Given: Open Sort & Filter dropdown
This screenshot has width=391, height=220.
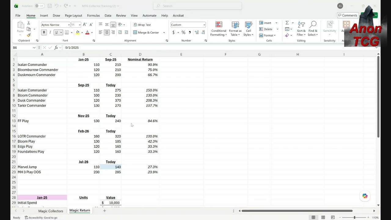Looking at the screenshot, I should (301, 29).
